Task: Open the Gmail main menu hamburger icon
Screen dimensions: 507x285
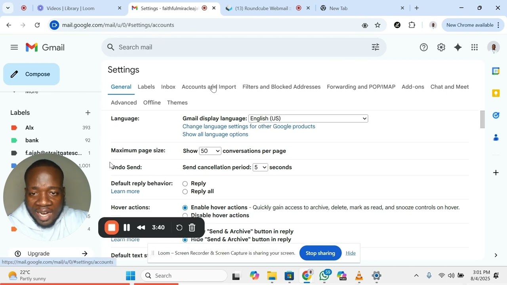Action: [14, 47]
